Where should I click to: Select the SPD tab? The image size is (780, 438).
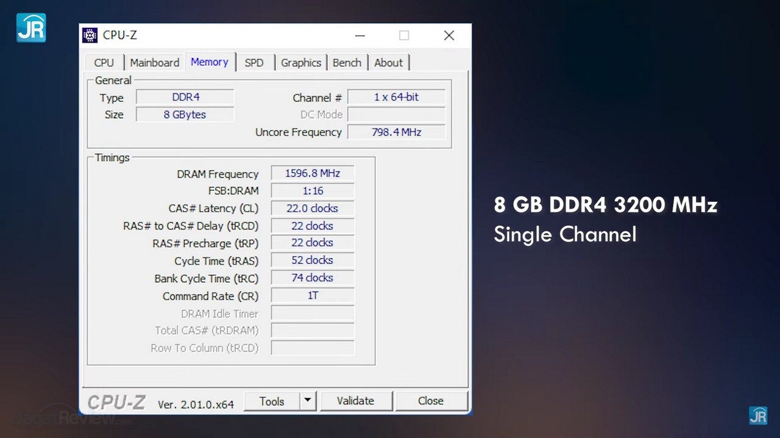pos(254,63)
